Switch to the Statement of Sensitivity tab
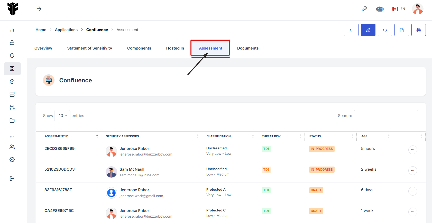This screenshot has height=223, width=432. tap(89, 48)
